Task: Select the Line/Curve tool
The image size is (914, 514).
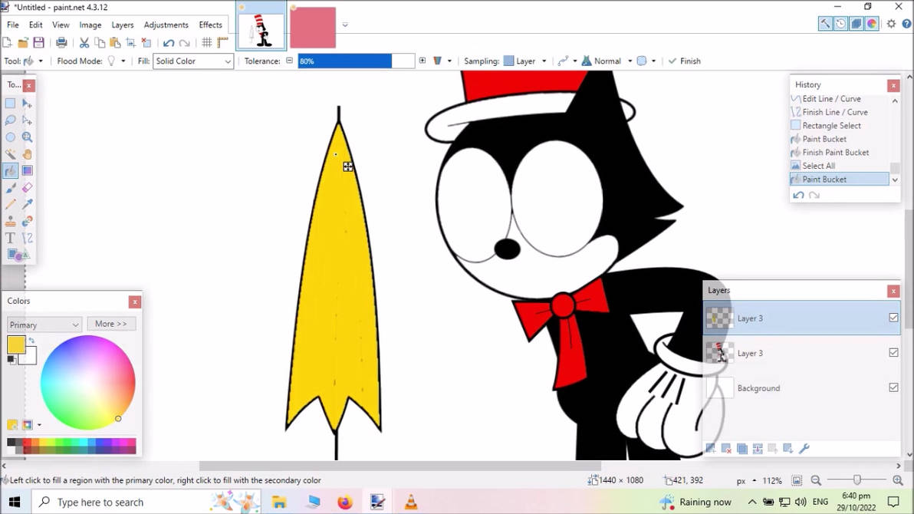Action: pyautogui.click(x=27, y=238)
